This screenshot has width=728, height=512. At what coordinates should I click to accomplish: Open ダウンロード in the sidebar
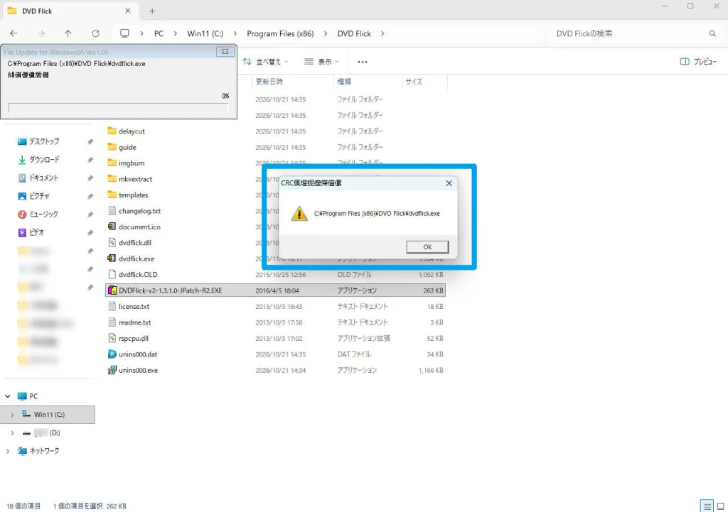tap(45, 160)
